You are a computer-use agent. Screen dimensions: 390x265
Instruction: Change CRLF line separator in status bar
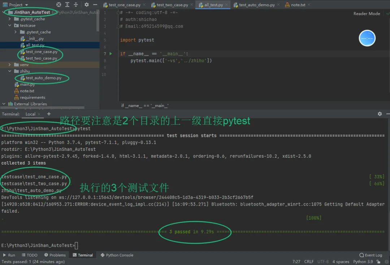click(x=309, y=261)
